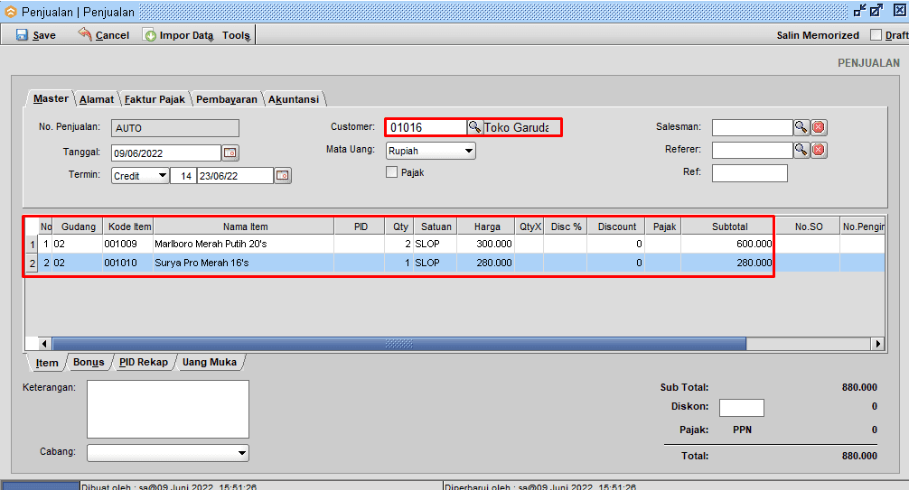The width and height of the screenshot is (909, 490).
Task: Click the Keterangan text area
Action: pos(168,409)
